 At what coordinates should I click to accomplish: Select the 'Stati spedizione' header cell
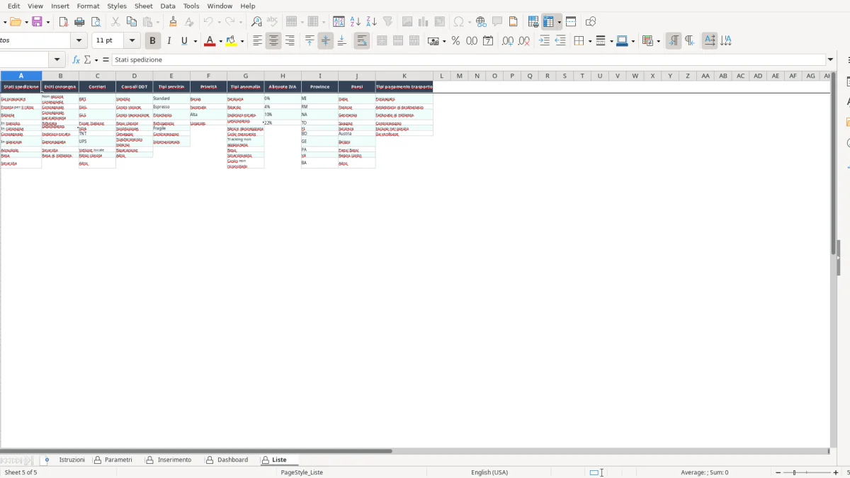21,86
